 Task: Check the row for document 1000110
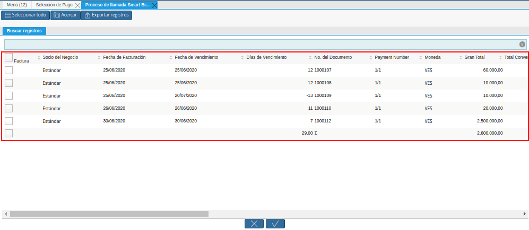[9, 109]
